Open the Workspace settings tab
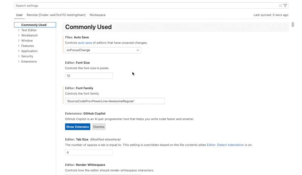The height and width of the screenshot is (175, 302). [x=97, y=15]
